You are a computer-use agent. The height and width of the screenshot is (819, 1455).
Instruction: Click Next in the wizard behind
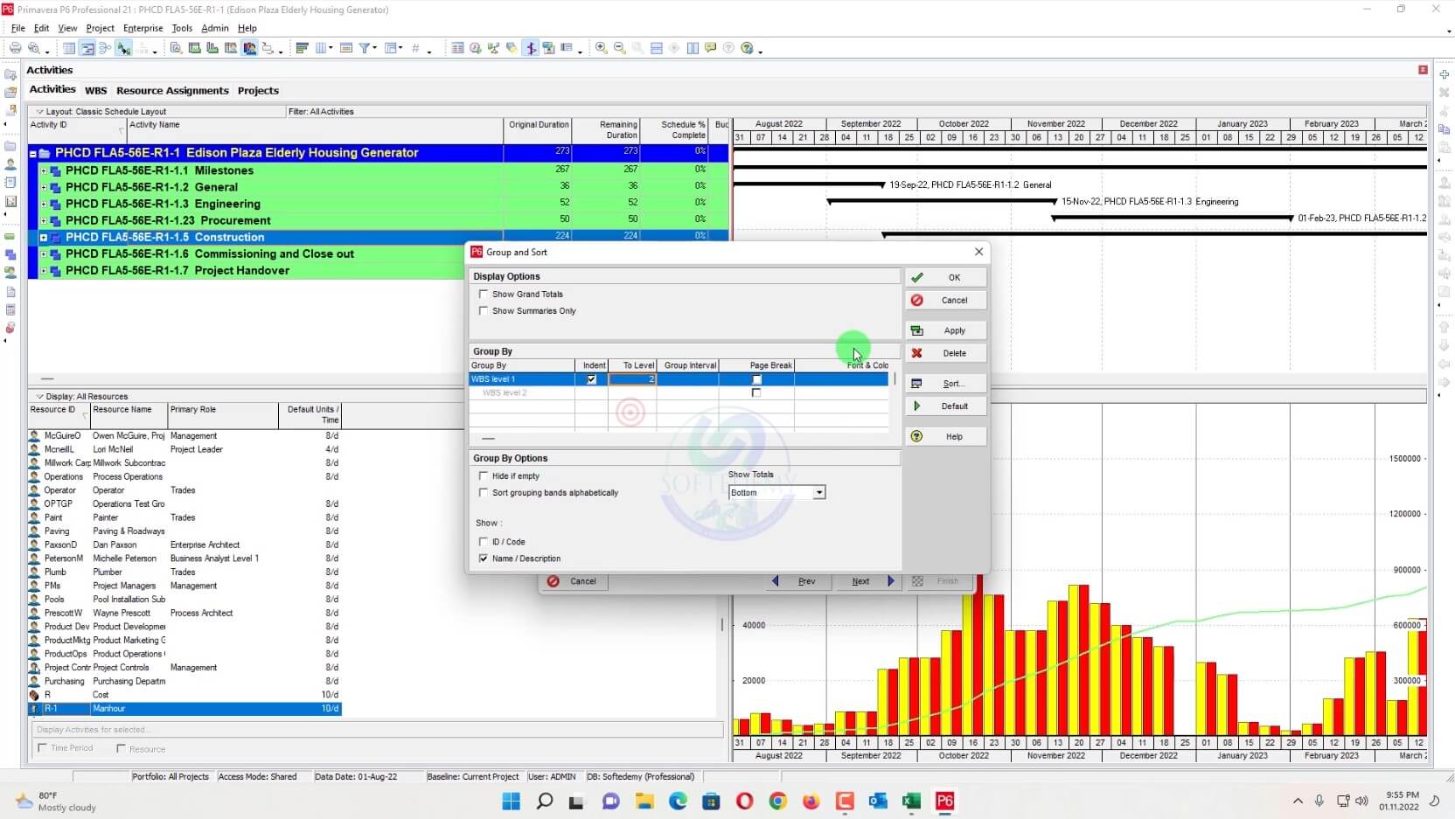click(869, 581)
